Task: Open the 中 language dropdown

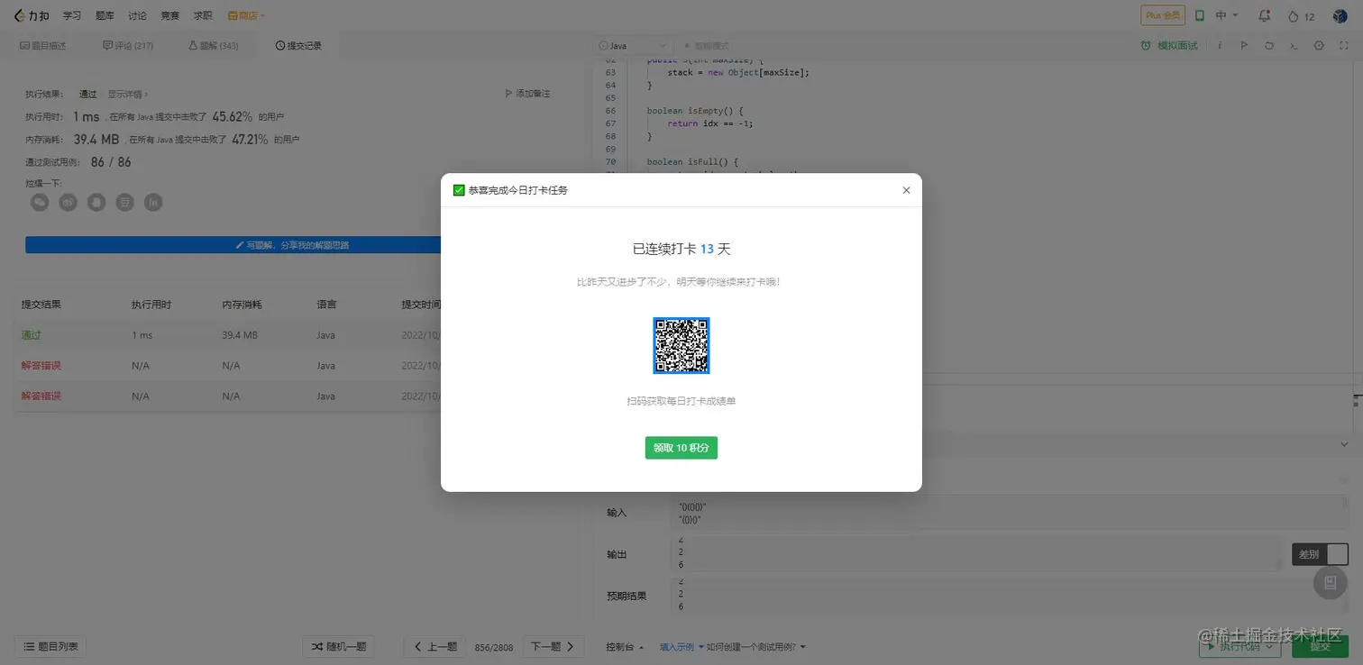Action: point(1227,15)
